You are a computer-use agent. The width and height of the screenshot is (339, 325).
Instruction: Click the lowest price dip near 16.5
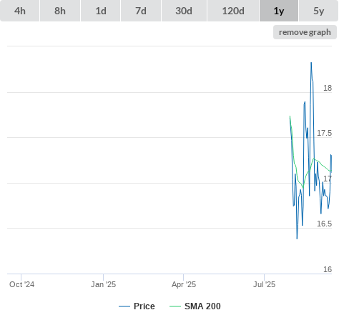[x=297, y=239]
